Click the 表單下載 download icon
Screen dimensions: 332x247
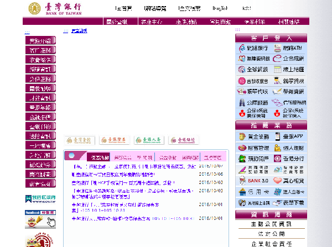point(277,203)
